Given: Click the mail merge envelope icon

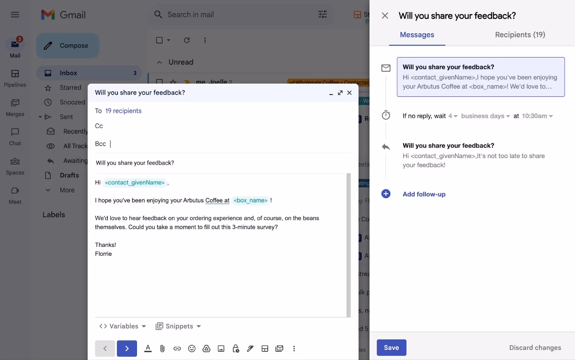Looking at the screenshot, I should coord(279,349).
